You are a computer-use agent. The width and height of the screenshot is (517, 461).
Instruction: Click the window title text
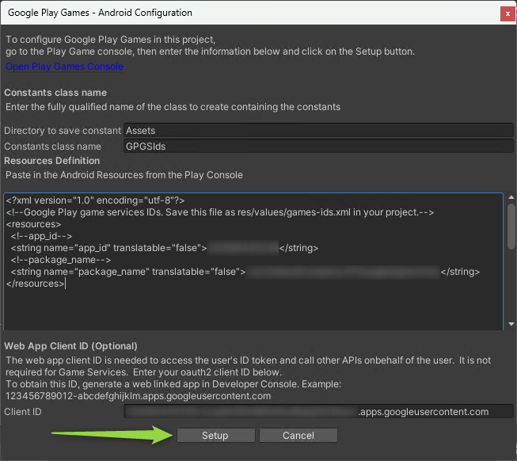(x=100, y=13)
